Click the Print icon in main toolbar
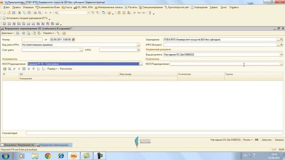This screenshot has height=160, width=285. (35, 13)
